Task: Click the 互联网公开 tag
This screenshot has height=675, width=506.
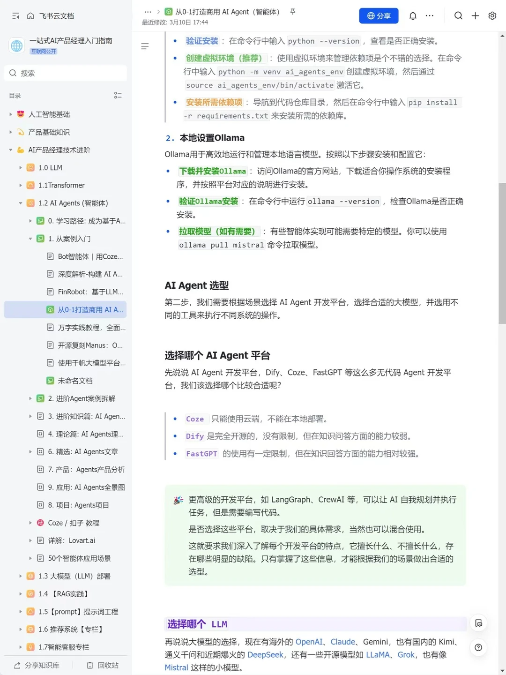Action: click(x=44, y=51)
